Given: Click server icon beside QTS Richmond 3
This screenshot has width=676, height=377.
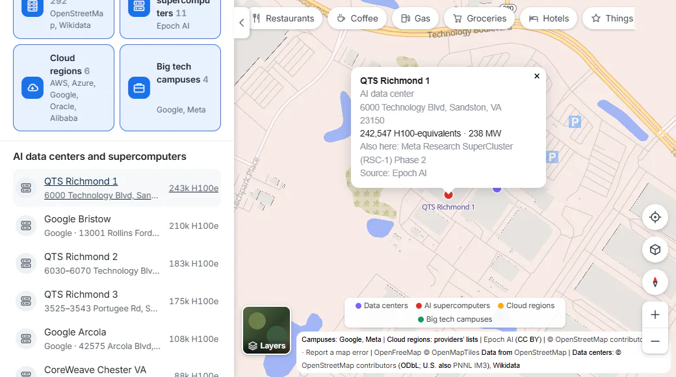Looking at the screenshot, I should point(26,301).
